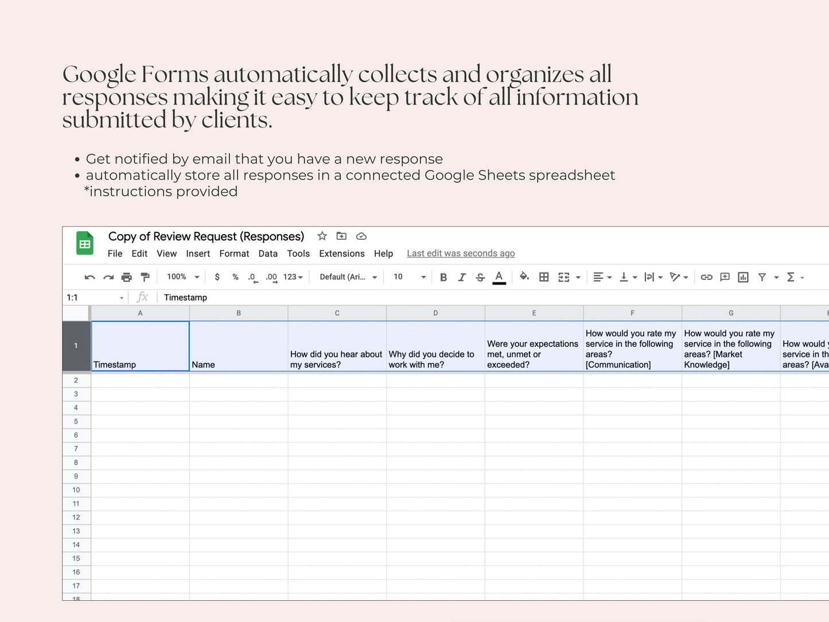829x622 pixels.
Task: Click the name box showing 1:1
Action: point(95,297)
